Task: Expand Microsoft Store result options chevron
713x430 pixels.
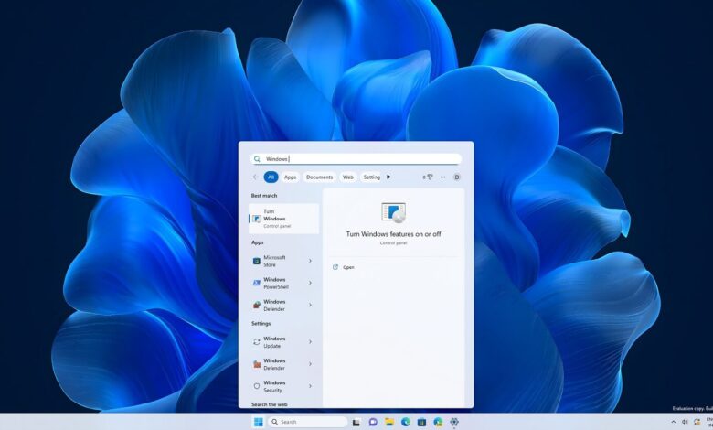Action: 310,261
